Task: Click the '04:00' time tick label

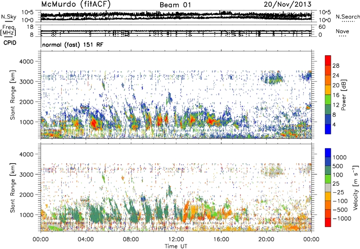Action: click(x=85, y=240)
